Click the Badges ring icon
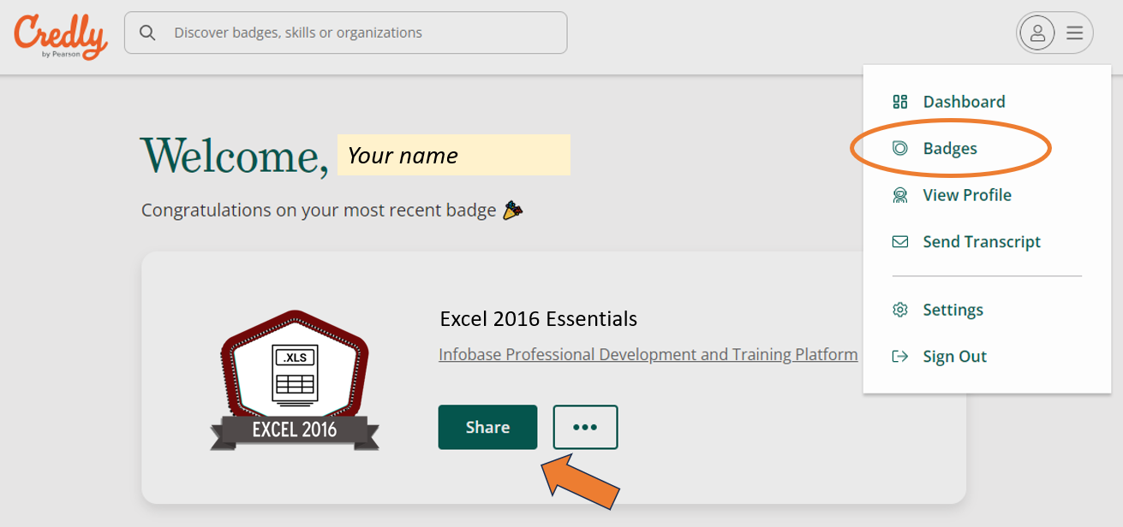The height and width of the screenshot is (527, 1123). click(x=899, y=148)
